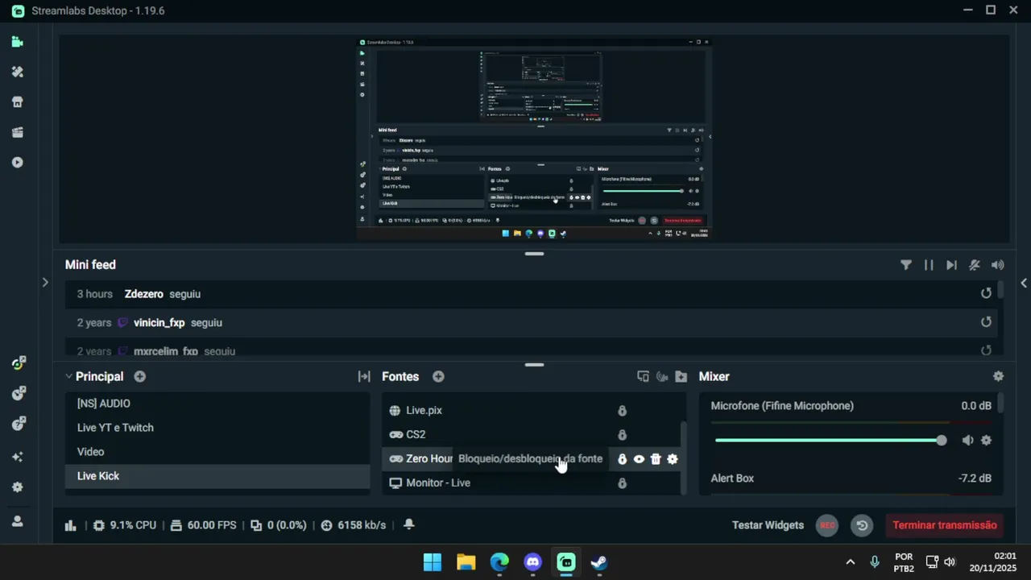Image resolution: width=1031 pixels, height=580 pixels.
Task: Expand the left panel arrow beside Mini feed
Action: pos(45,283)
